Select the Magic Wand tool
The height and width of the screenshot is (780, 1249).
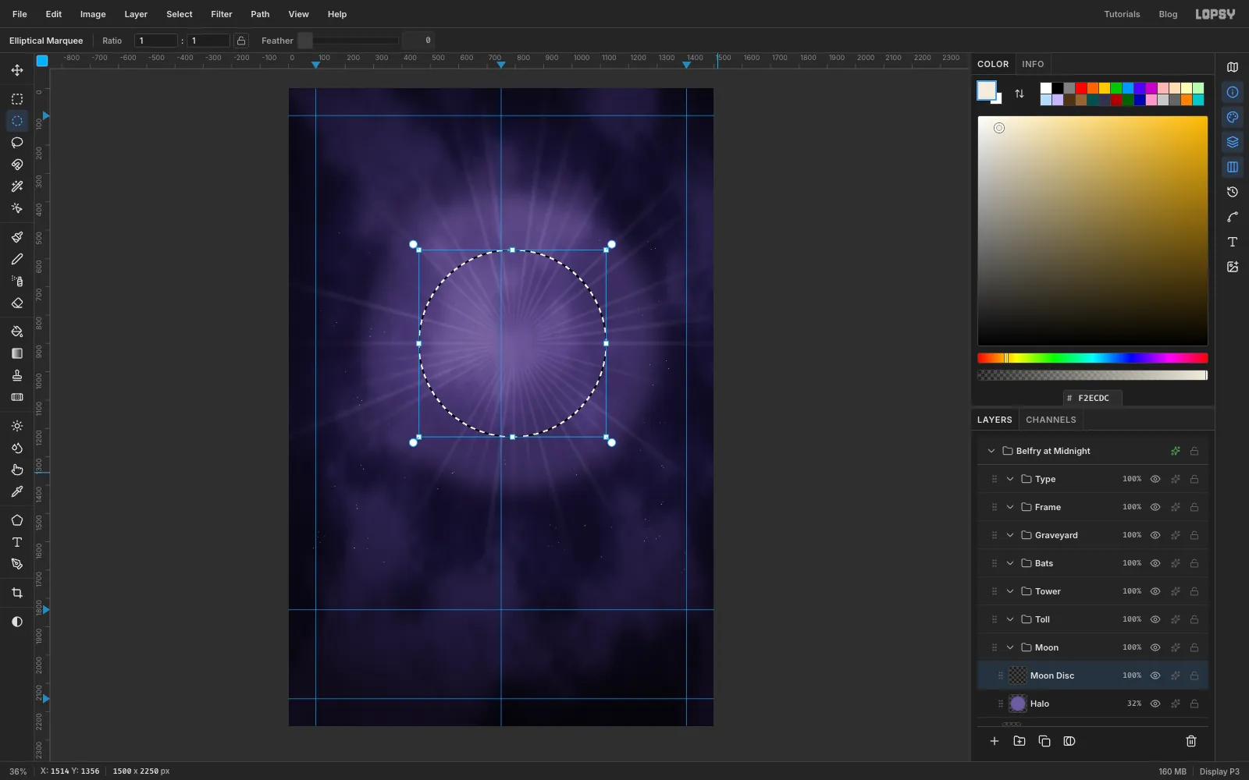point(17,186)
